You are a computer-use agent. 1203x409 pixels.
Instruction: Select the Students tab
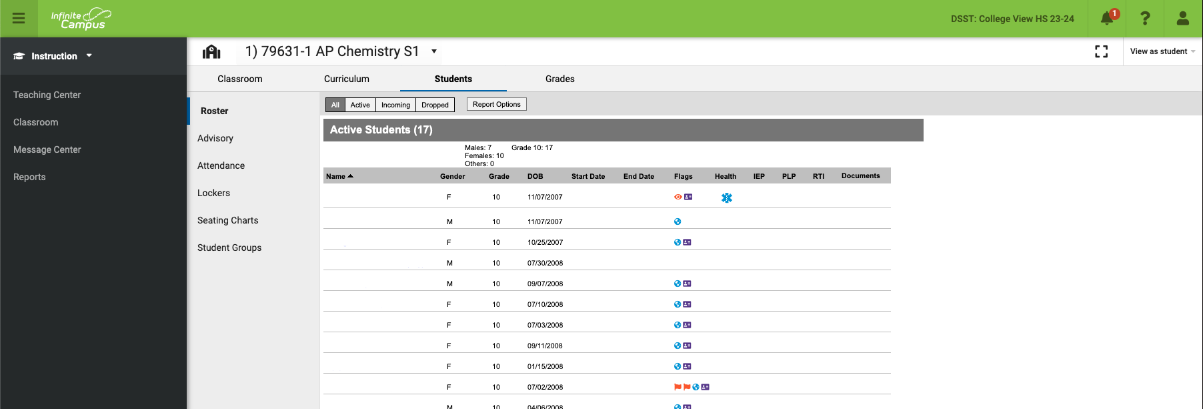point(453,79)
